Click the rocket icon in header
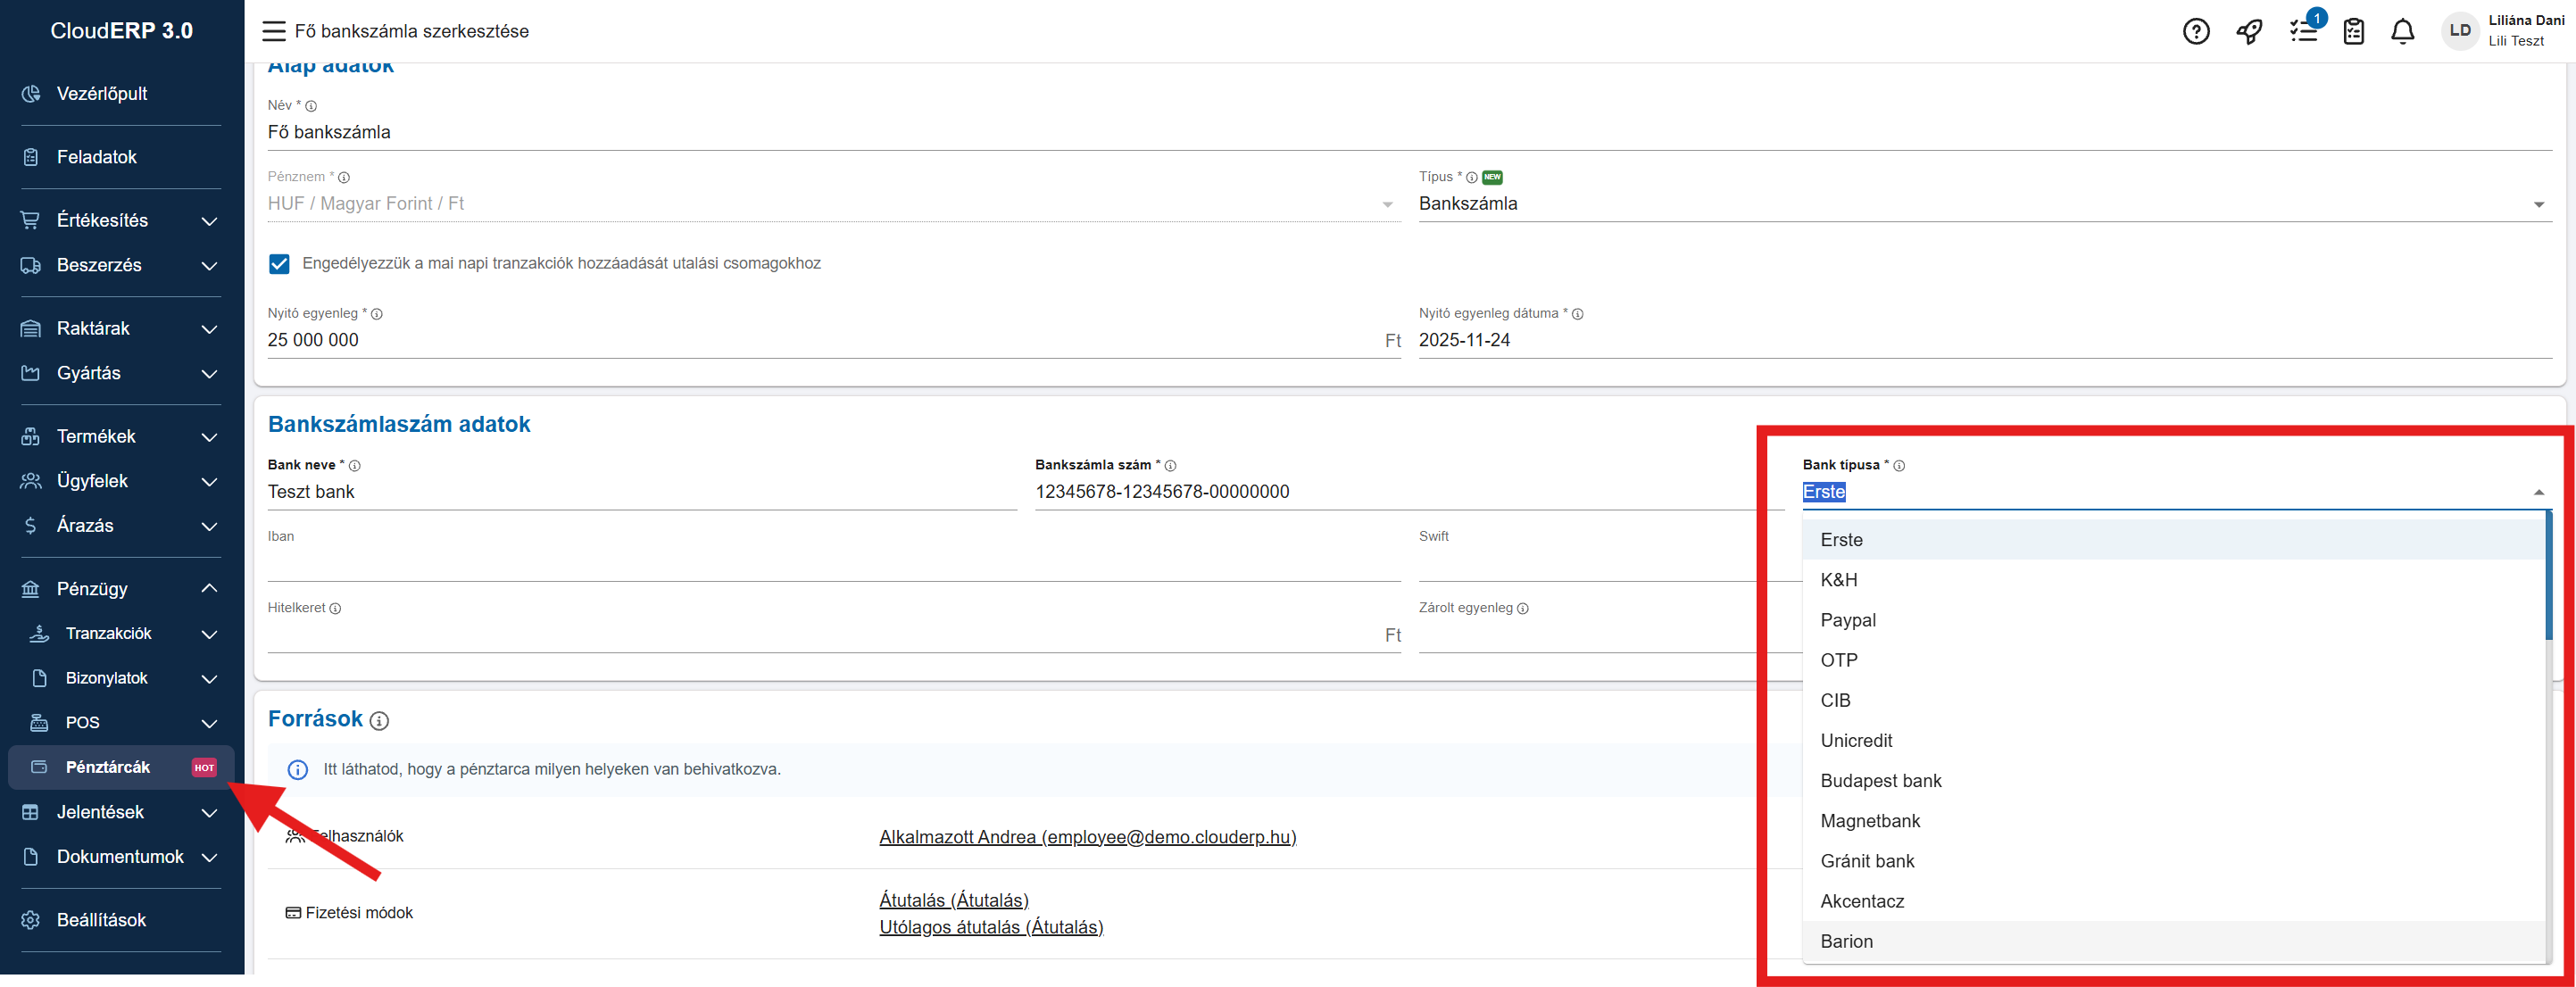This screenshot has height=987, width=2576. 2249,32
